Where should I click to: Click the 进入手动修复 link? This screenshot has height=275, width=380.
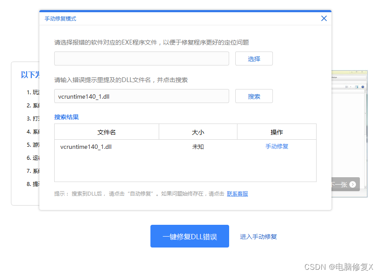click(x=258, y=237)
